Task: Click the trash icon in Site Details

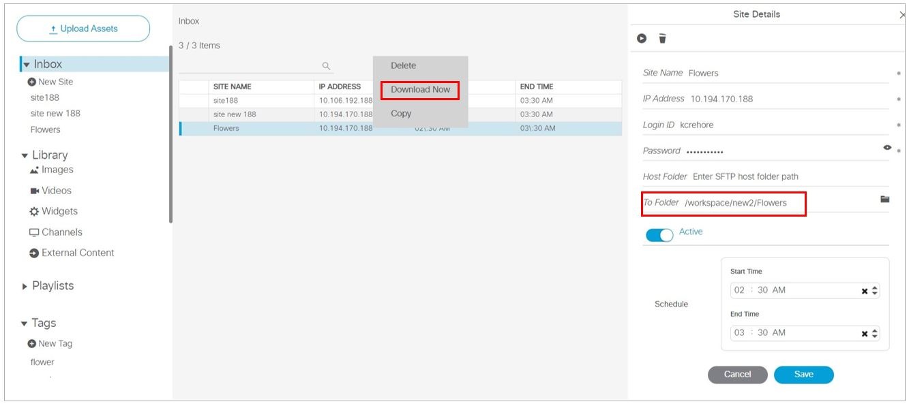Action: click(x=662, y=38)
